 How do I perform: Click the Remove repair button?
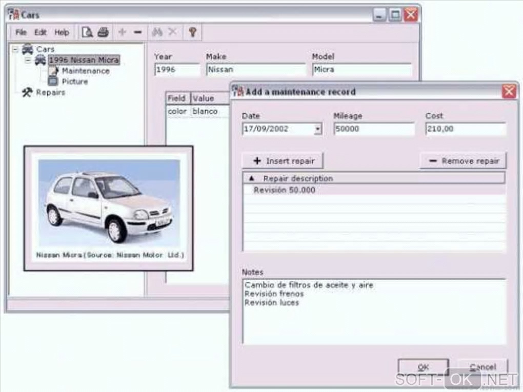[x=463, y=161]
